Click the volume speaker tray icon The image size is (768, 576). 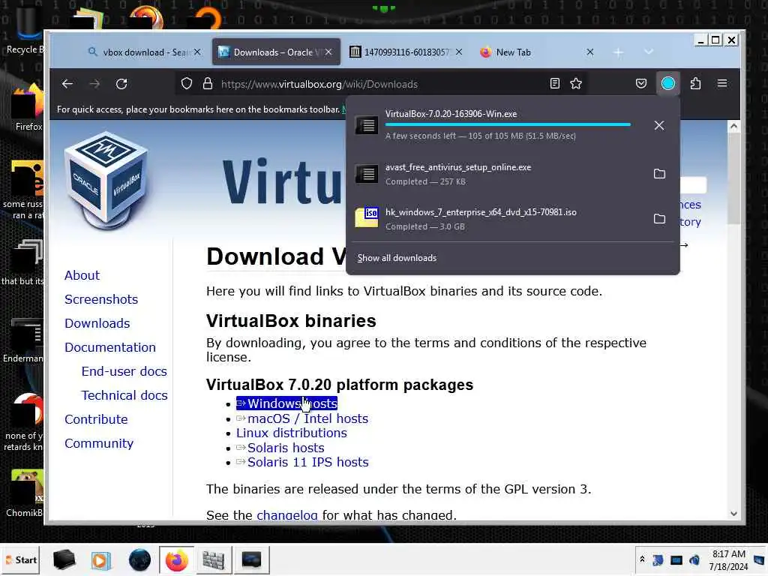click(x=694, y=560)
